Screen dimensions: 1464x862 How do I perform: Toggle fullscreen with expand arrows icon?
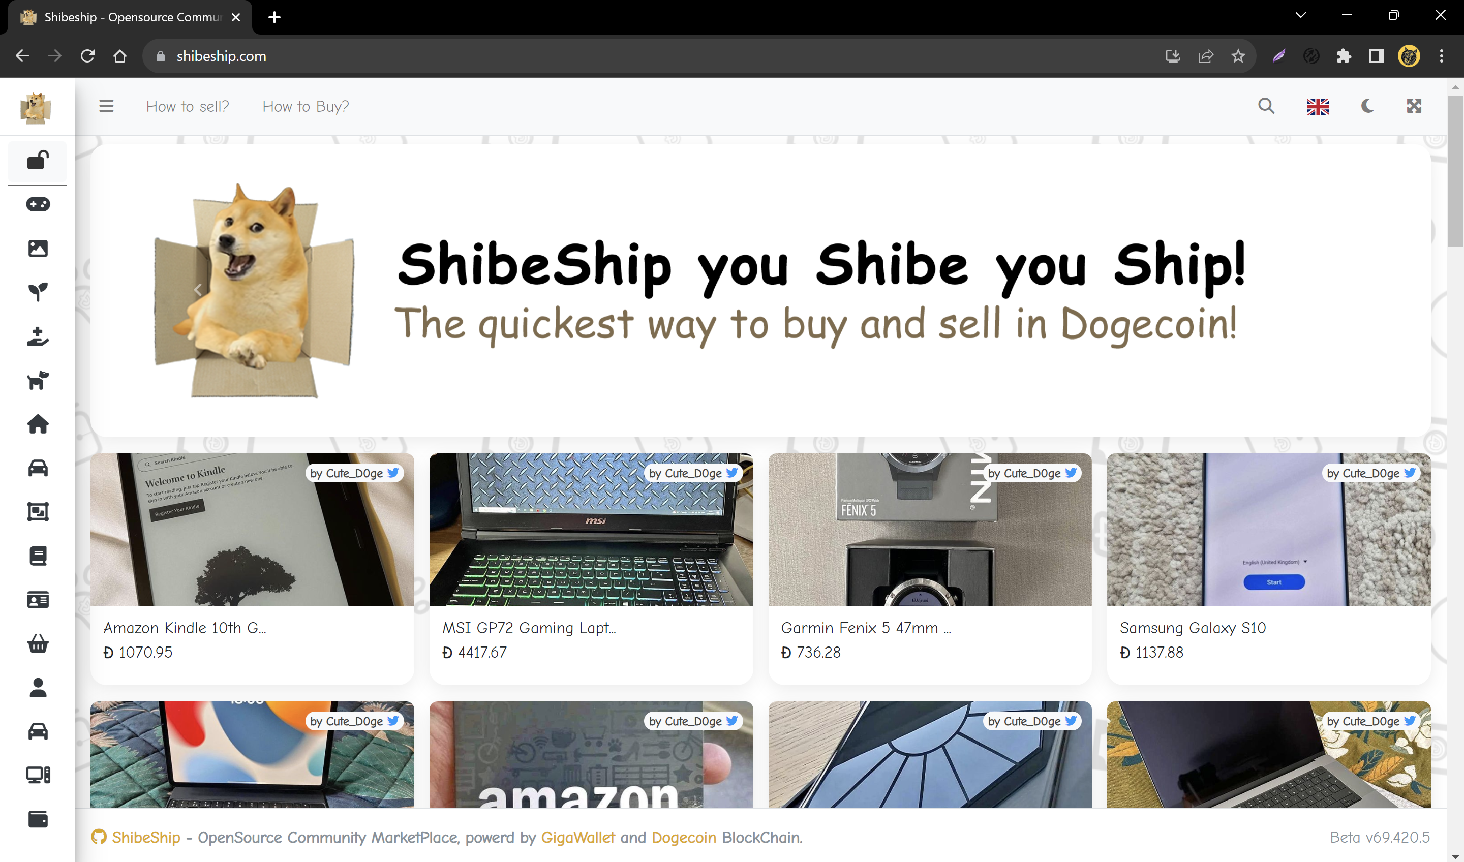(1414, 106)
